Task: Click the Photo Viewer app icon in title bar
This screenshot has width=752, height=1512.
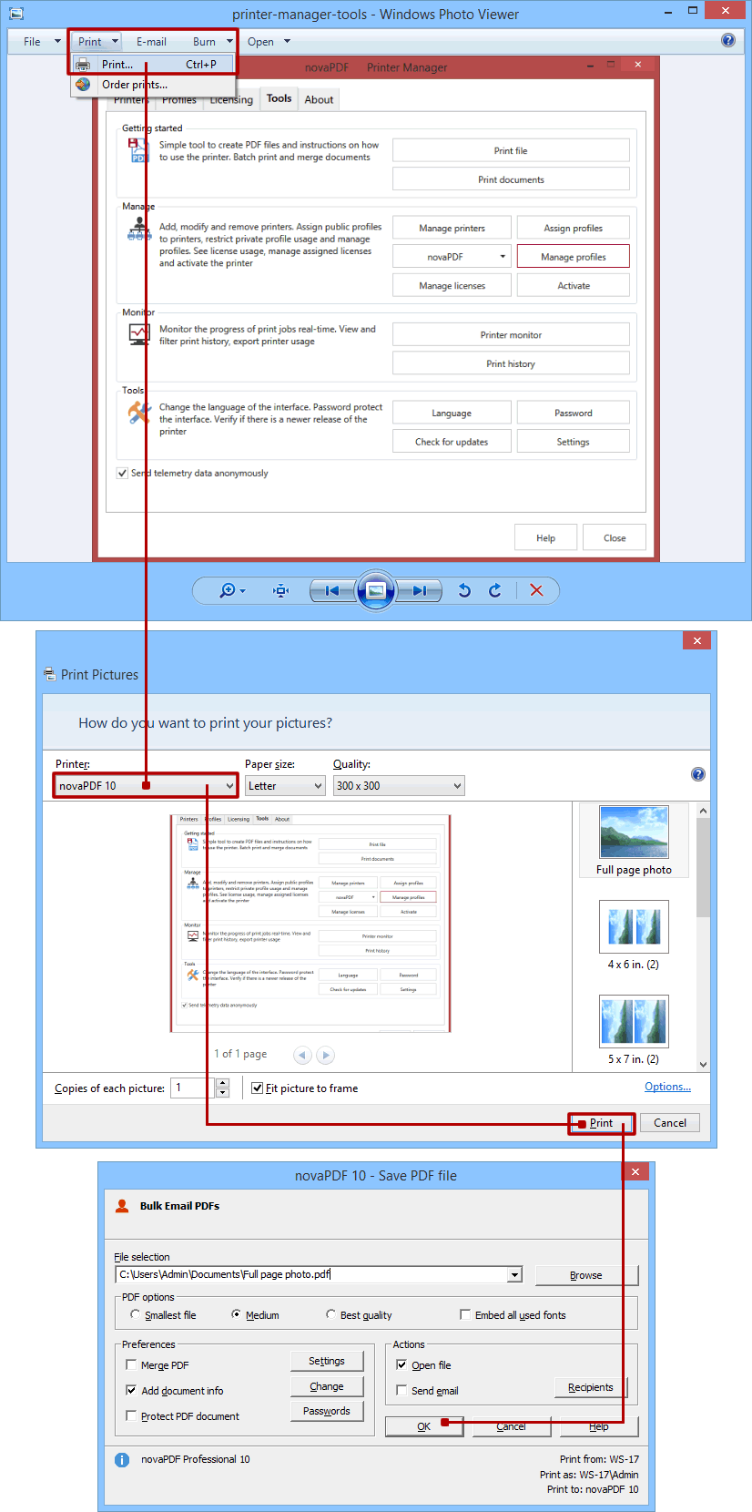Action: click(x=15, y=14)
